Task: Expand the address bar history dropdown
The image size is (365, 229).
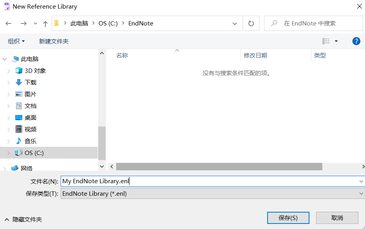Action: pos(235,23)
